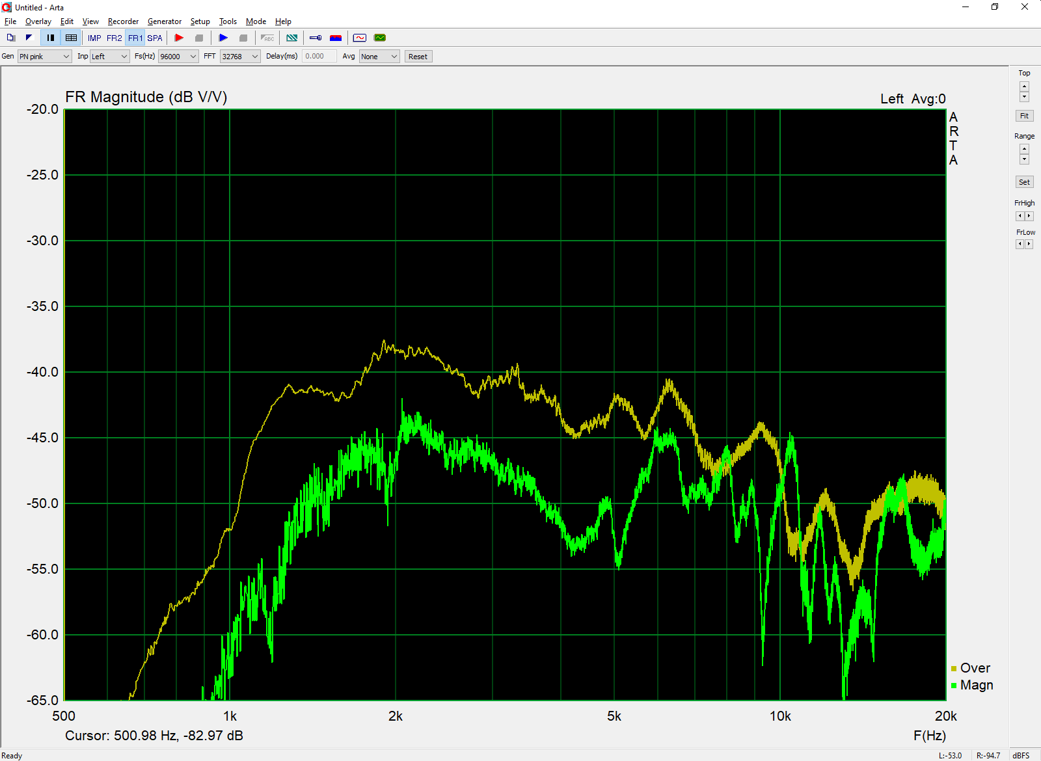Decrease the Range with down arrow
The image size is (1041, 761).
[1024, 159]
